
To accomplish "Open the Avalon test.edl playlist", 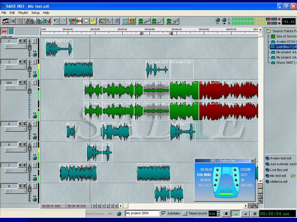I will tap(278, 158).
